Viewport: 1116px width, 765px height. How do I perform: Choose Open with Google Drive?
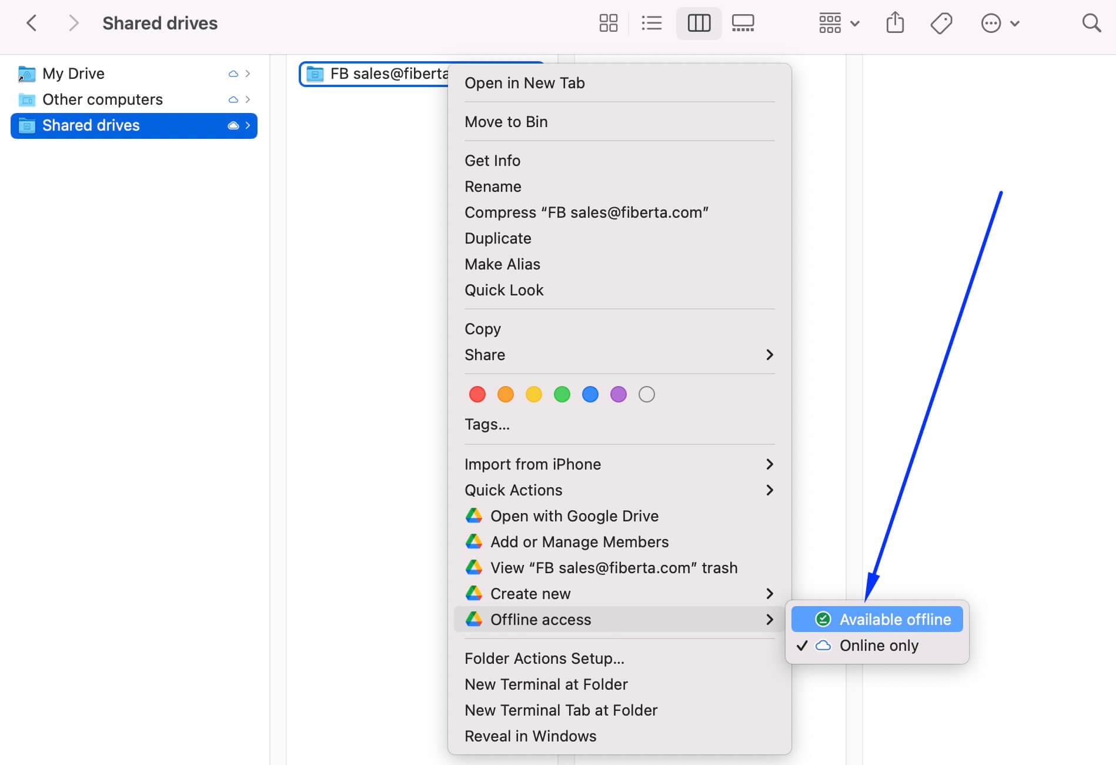(619, 516)
